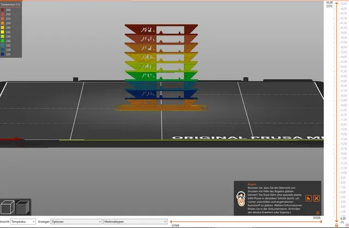Click the 232 degree teal swatch

[2, 45]
